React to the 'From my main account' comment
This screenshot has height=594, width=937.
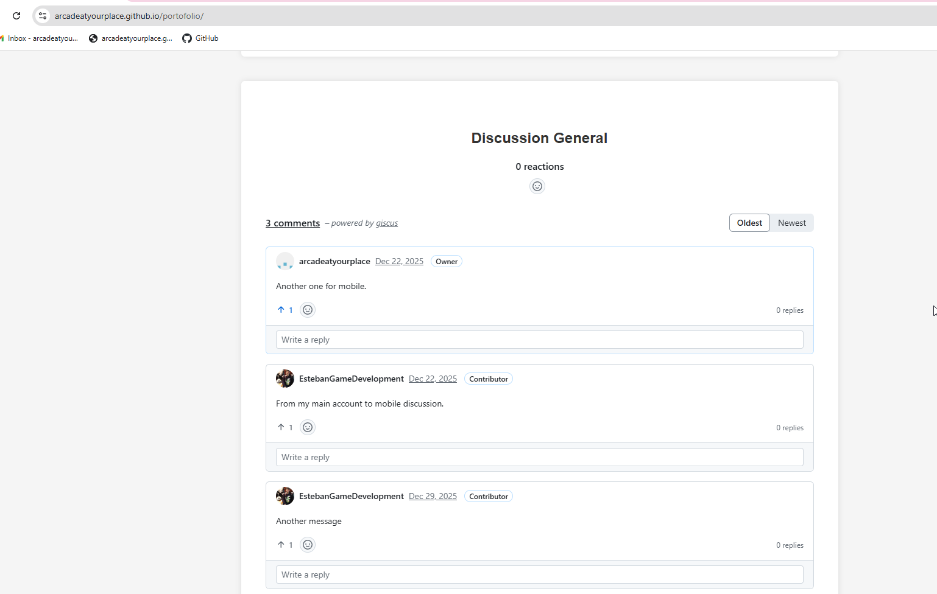[308, 427]
